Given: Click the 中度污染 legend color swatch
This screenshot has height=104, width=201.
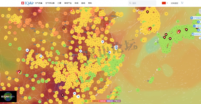Looking at the screenshot, I should tap(103, 101).
